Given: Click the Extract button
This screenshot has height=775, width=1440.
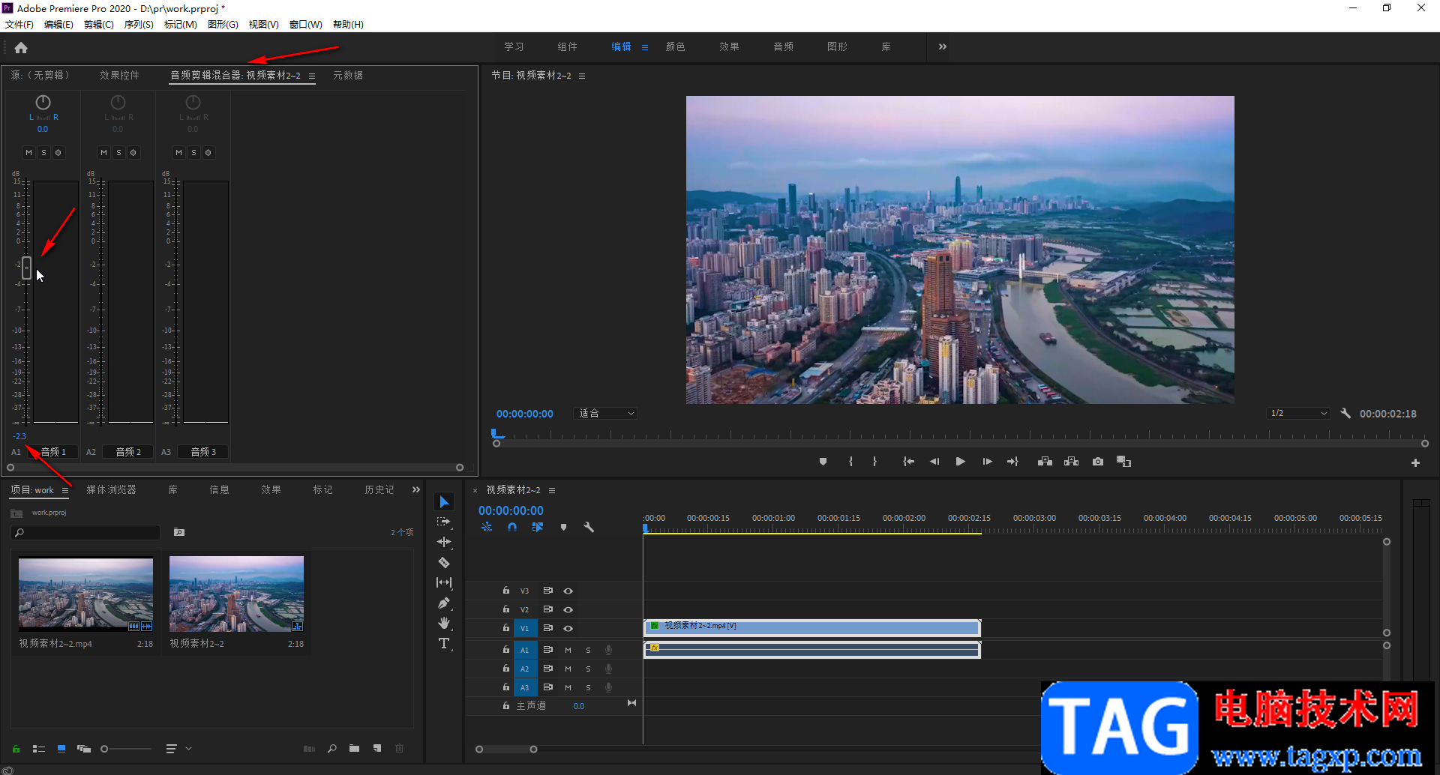Looking at the screenshot, I should 1071,462.
